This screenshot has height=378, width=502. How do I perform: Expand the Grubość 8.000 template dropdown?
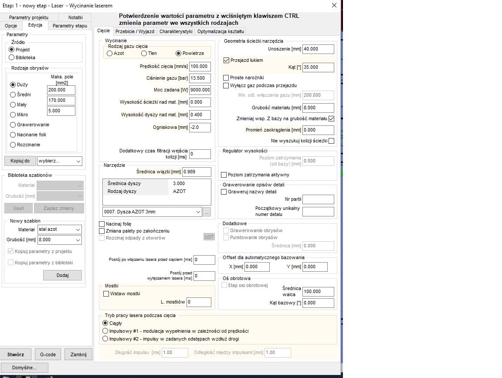pos(59,240)
